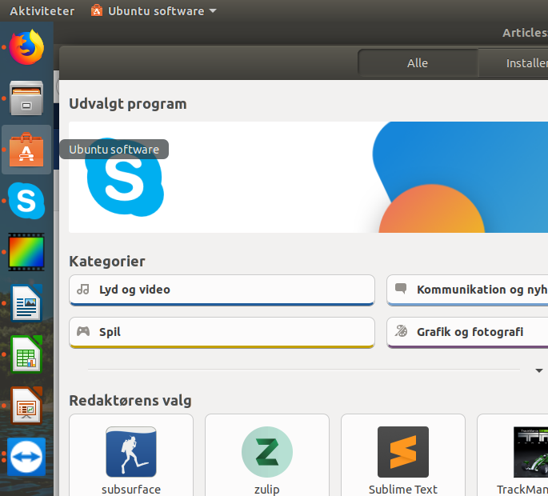548x496 pixels.
Task: Click the Articles title in the background window
Action: (x=525, y=33)
